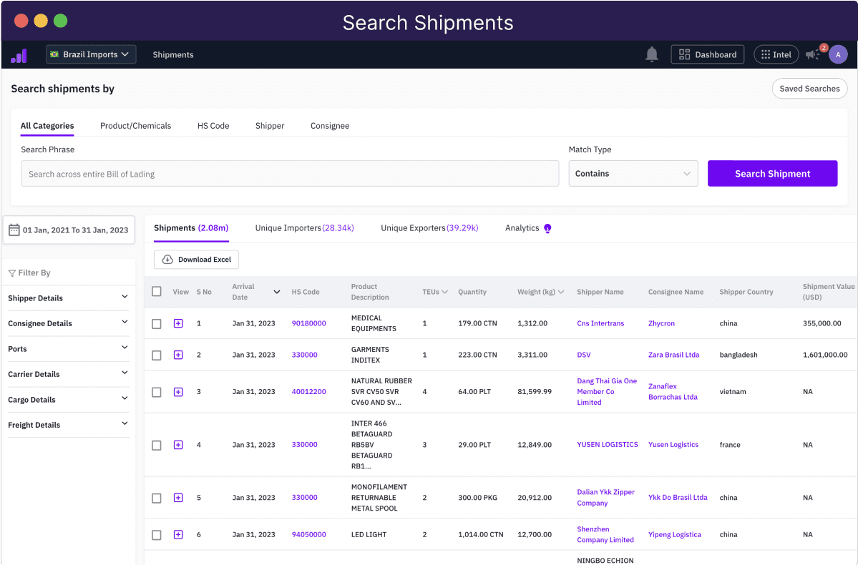
Task: Check the Monofilament row checkbox
Action: [157, 498]
